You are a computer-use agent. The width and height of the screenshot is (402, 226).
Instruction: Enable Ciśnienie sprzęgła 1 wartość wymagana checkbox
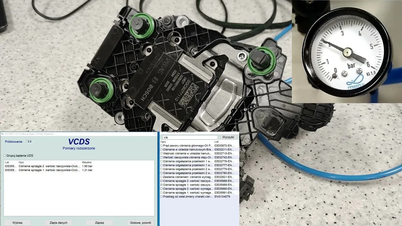pos(161,193)
